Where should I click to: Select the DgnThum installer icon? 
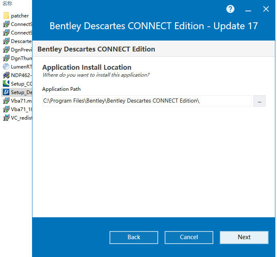point(6,58)
